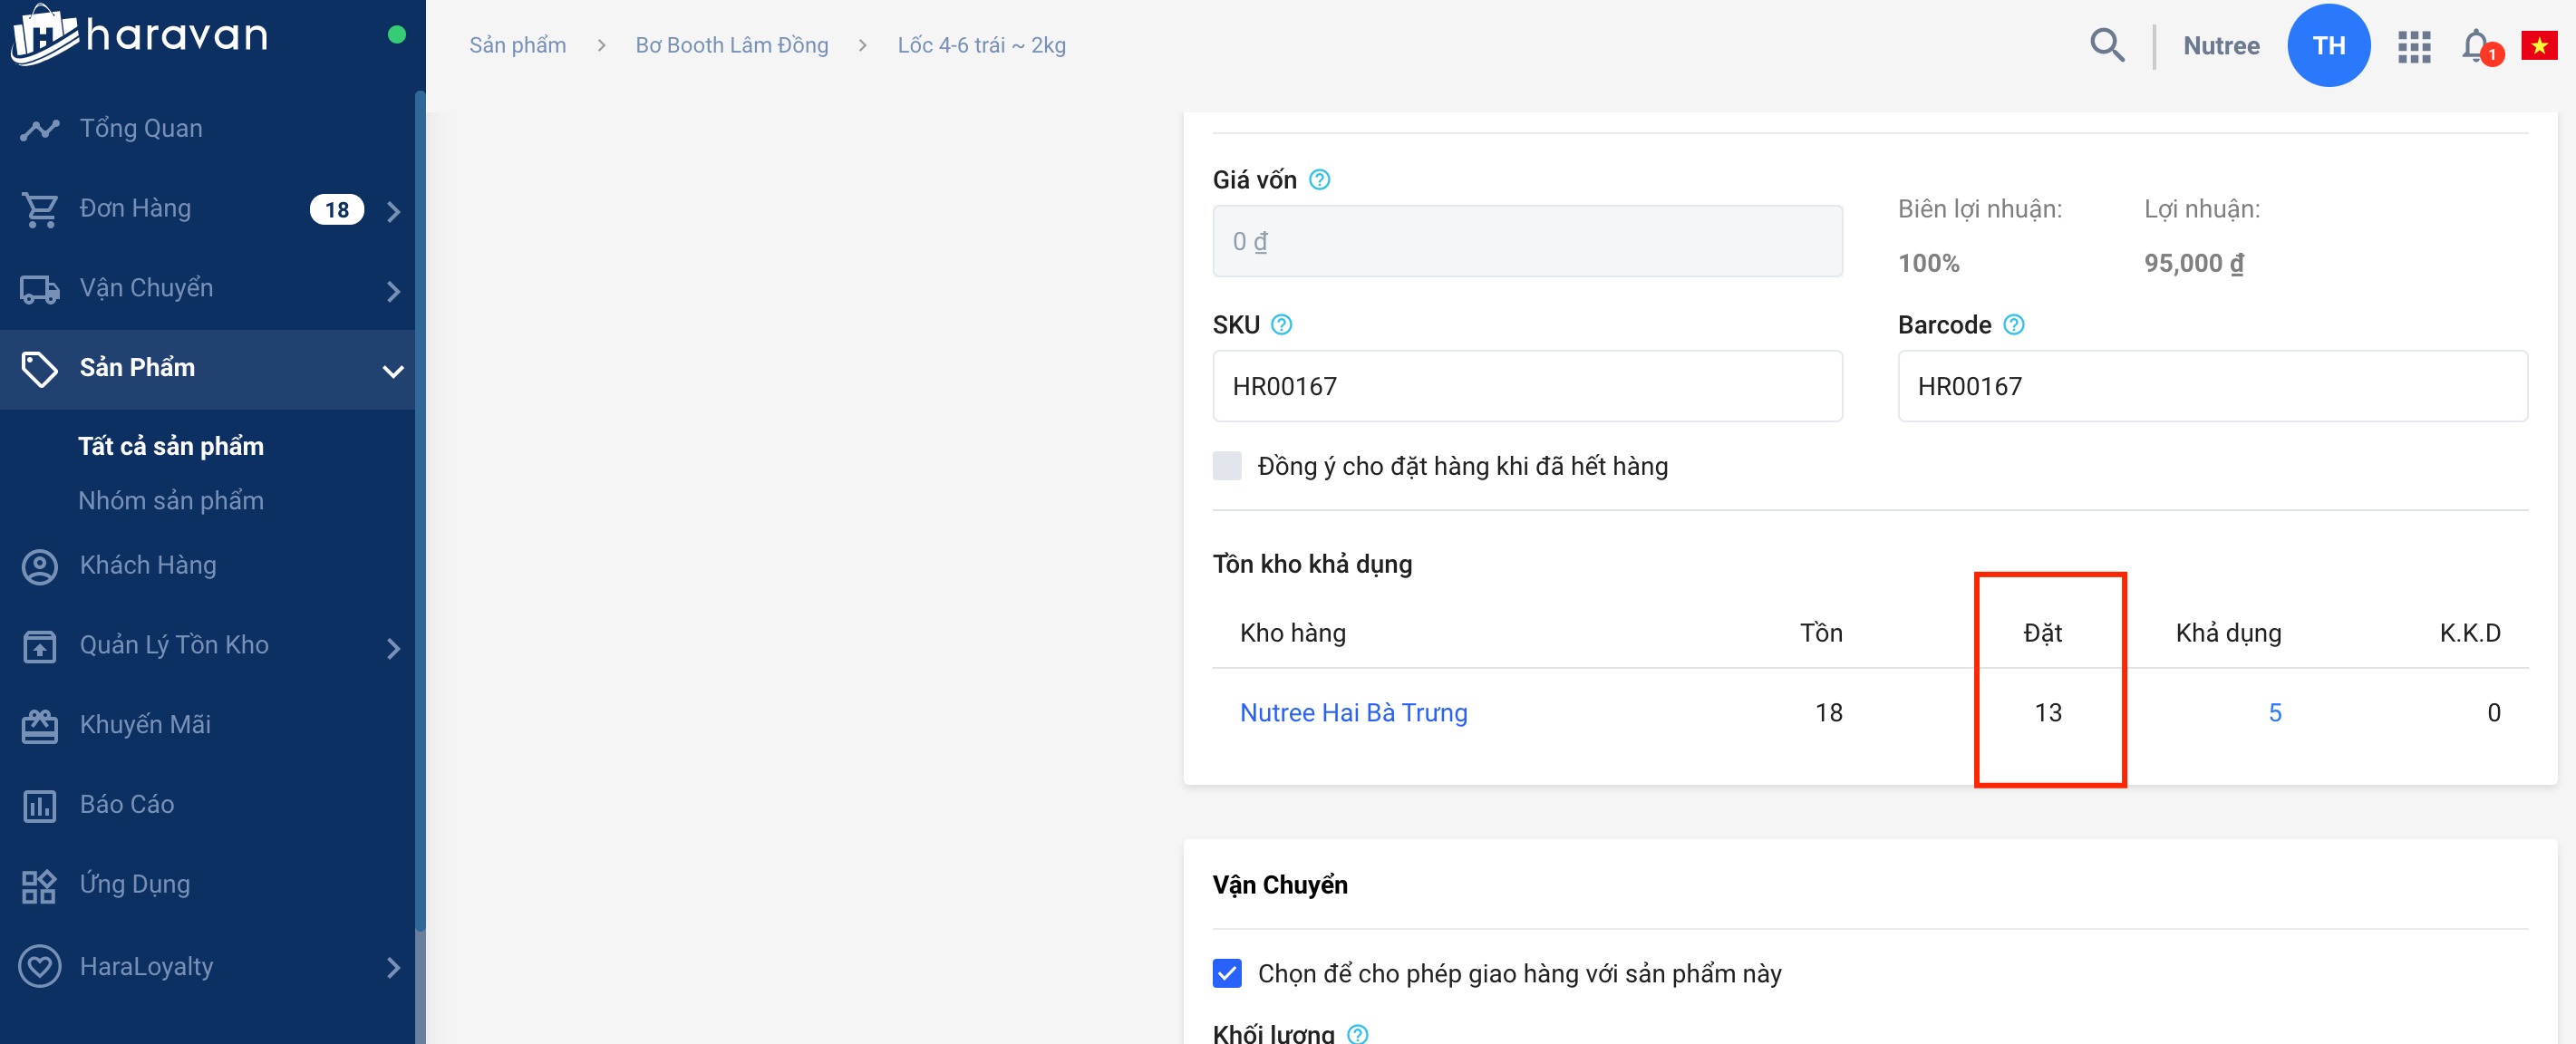Image resolution: width=2576 pixels, height=1044 pixels.
Task: Click the Vietnam flag language icon
Action: tap(2539, 46)
